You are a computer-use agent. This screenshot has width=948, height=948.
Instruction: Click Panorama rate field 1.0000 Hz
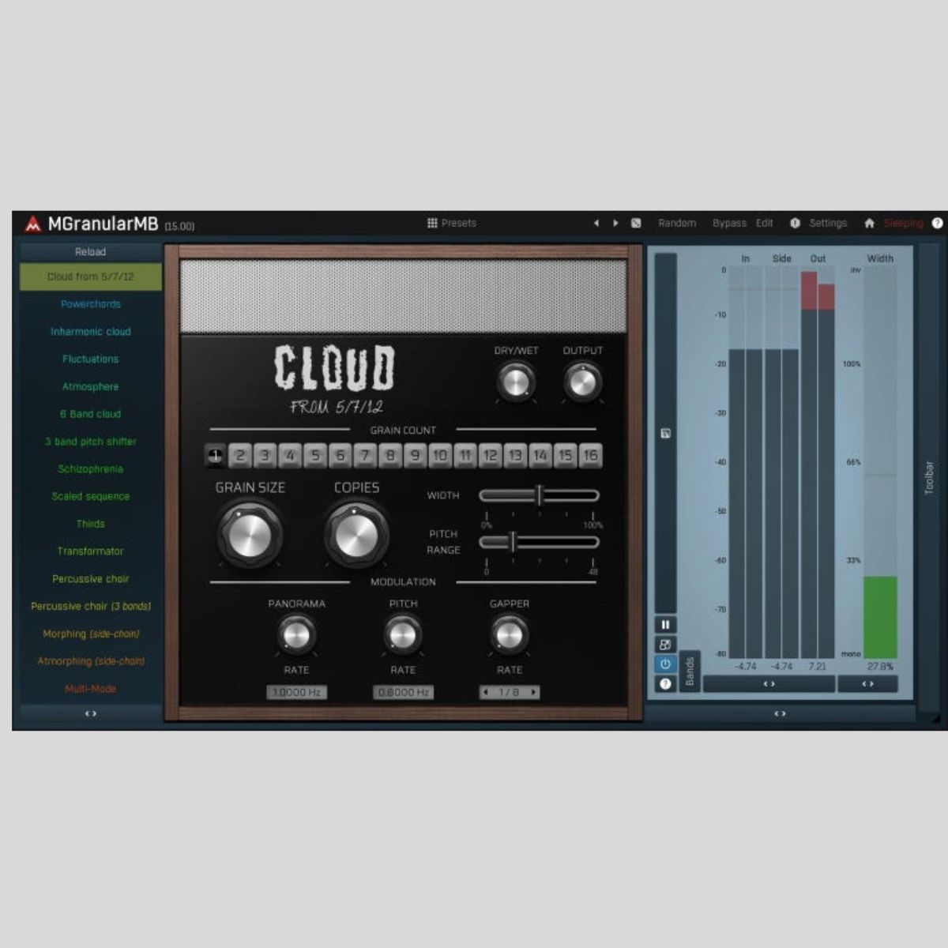click(x=296, y=692)
